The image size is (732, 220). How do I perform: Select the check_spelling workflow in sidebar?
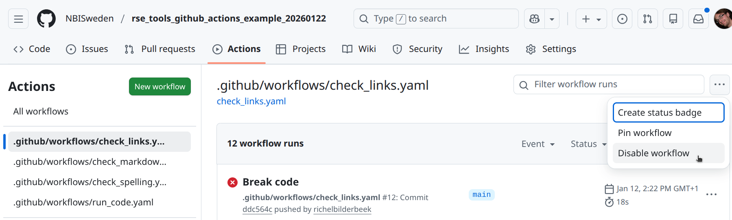click(90, 182)
